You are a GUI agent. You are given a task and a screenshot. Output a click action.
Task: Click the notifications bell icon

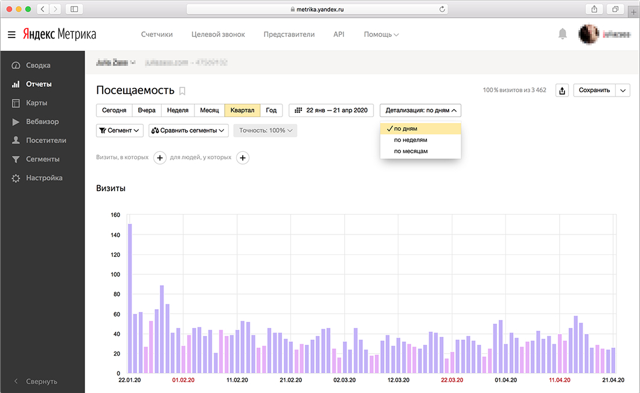[x=563, y=34]
